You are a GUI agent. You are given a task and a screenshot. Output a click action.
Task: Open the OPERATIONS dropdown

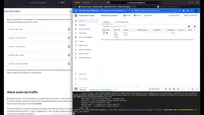[175, 15]
